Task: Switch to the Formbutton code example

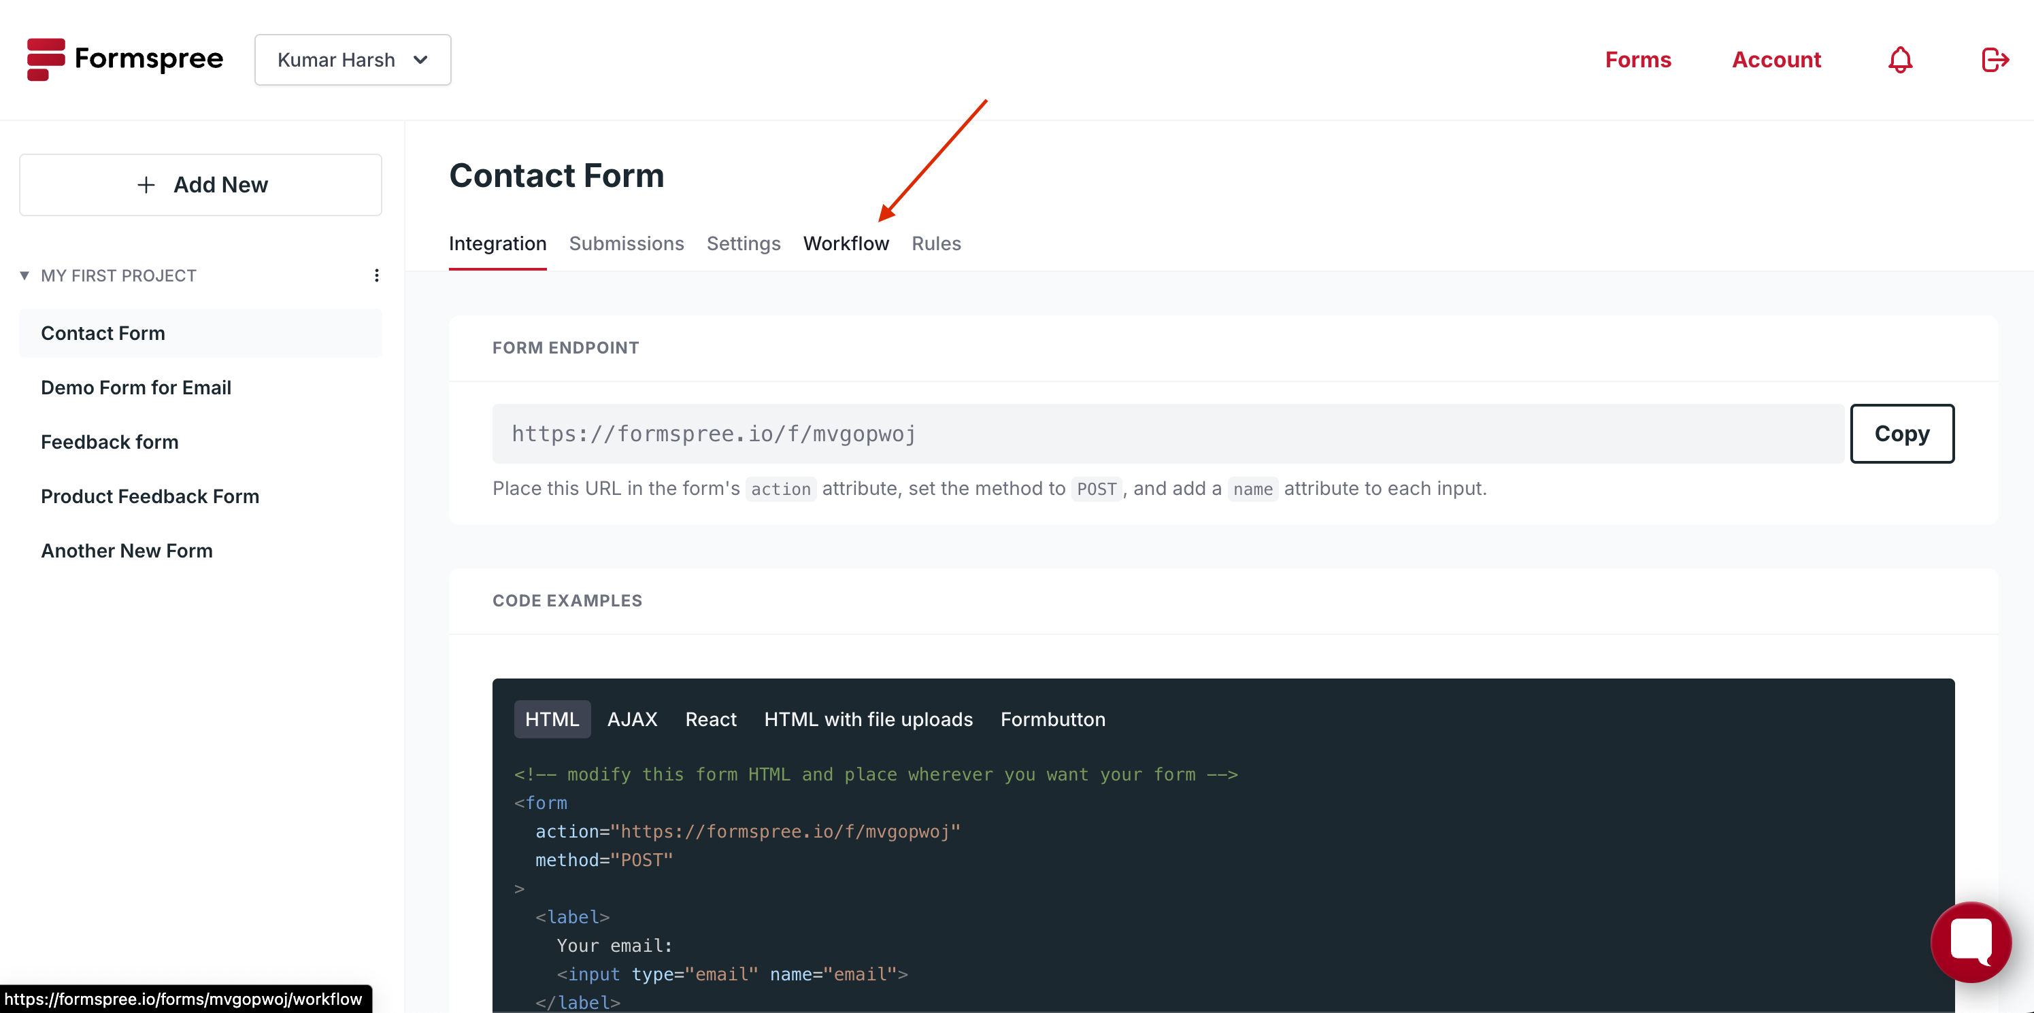Action: click(x=1052, y=719)
